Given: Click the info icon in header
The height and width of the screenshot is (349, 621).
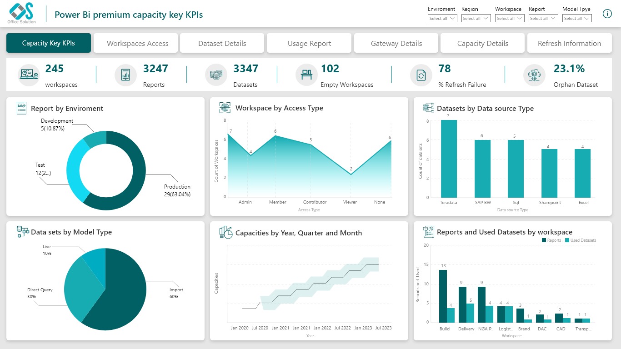Looking at the screenshot, I should pos(607,14).
